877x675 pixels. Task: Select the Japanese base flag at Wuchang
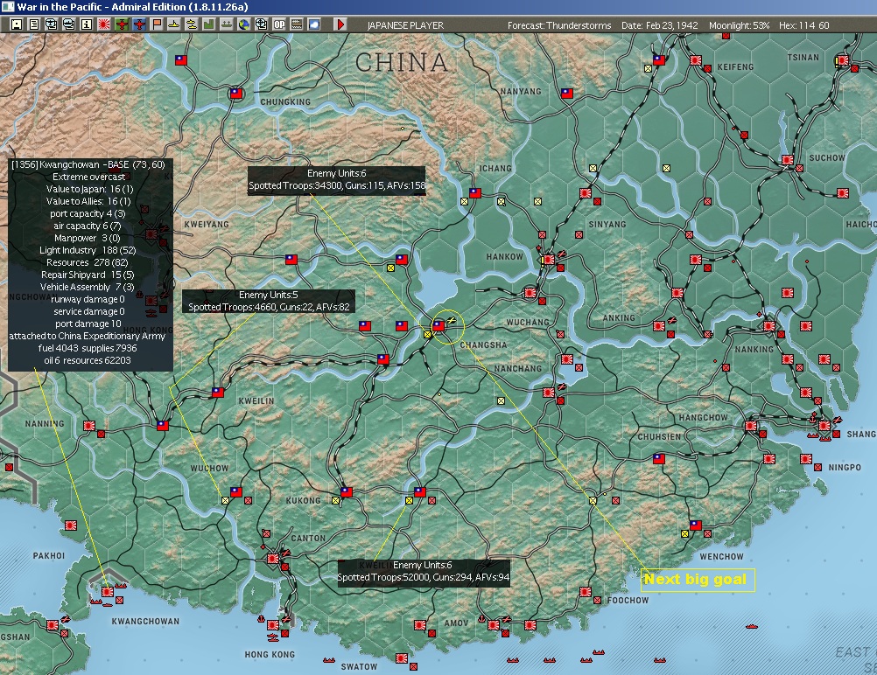[x=530, y=293]
